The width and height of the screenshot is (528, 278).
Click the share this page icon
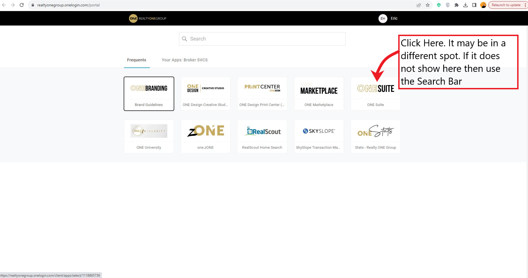pos(419,5)
